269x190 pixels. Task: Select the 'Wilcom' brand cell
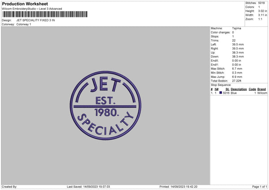pyautogui.click(x=262, y=93)
